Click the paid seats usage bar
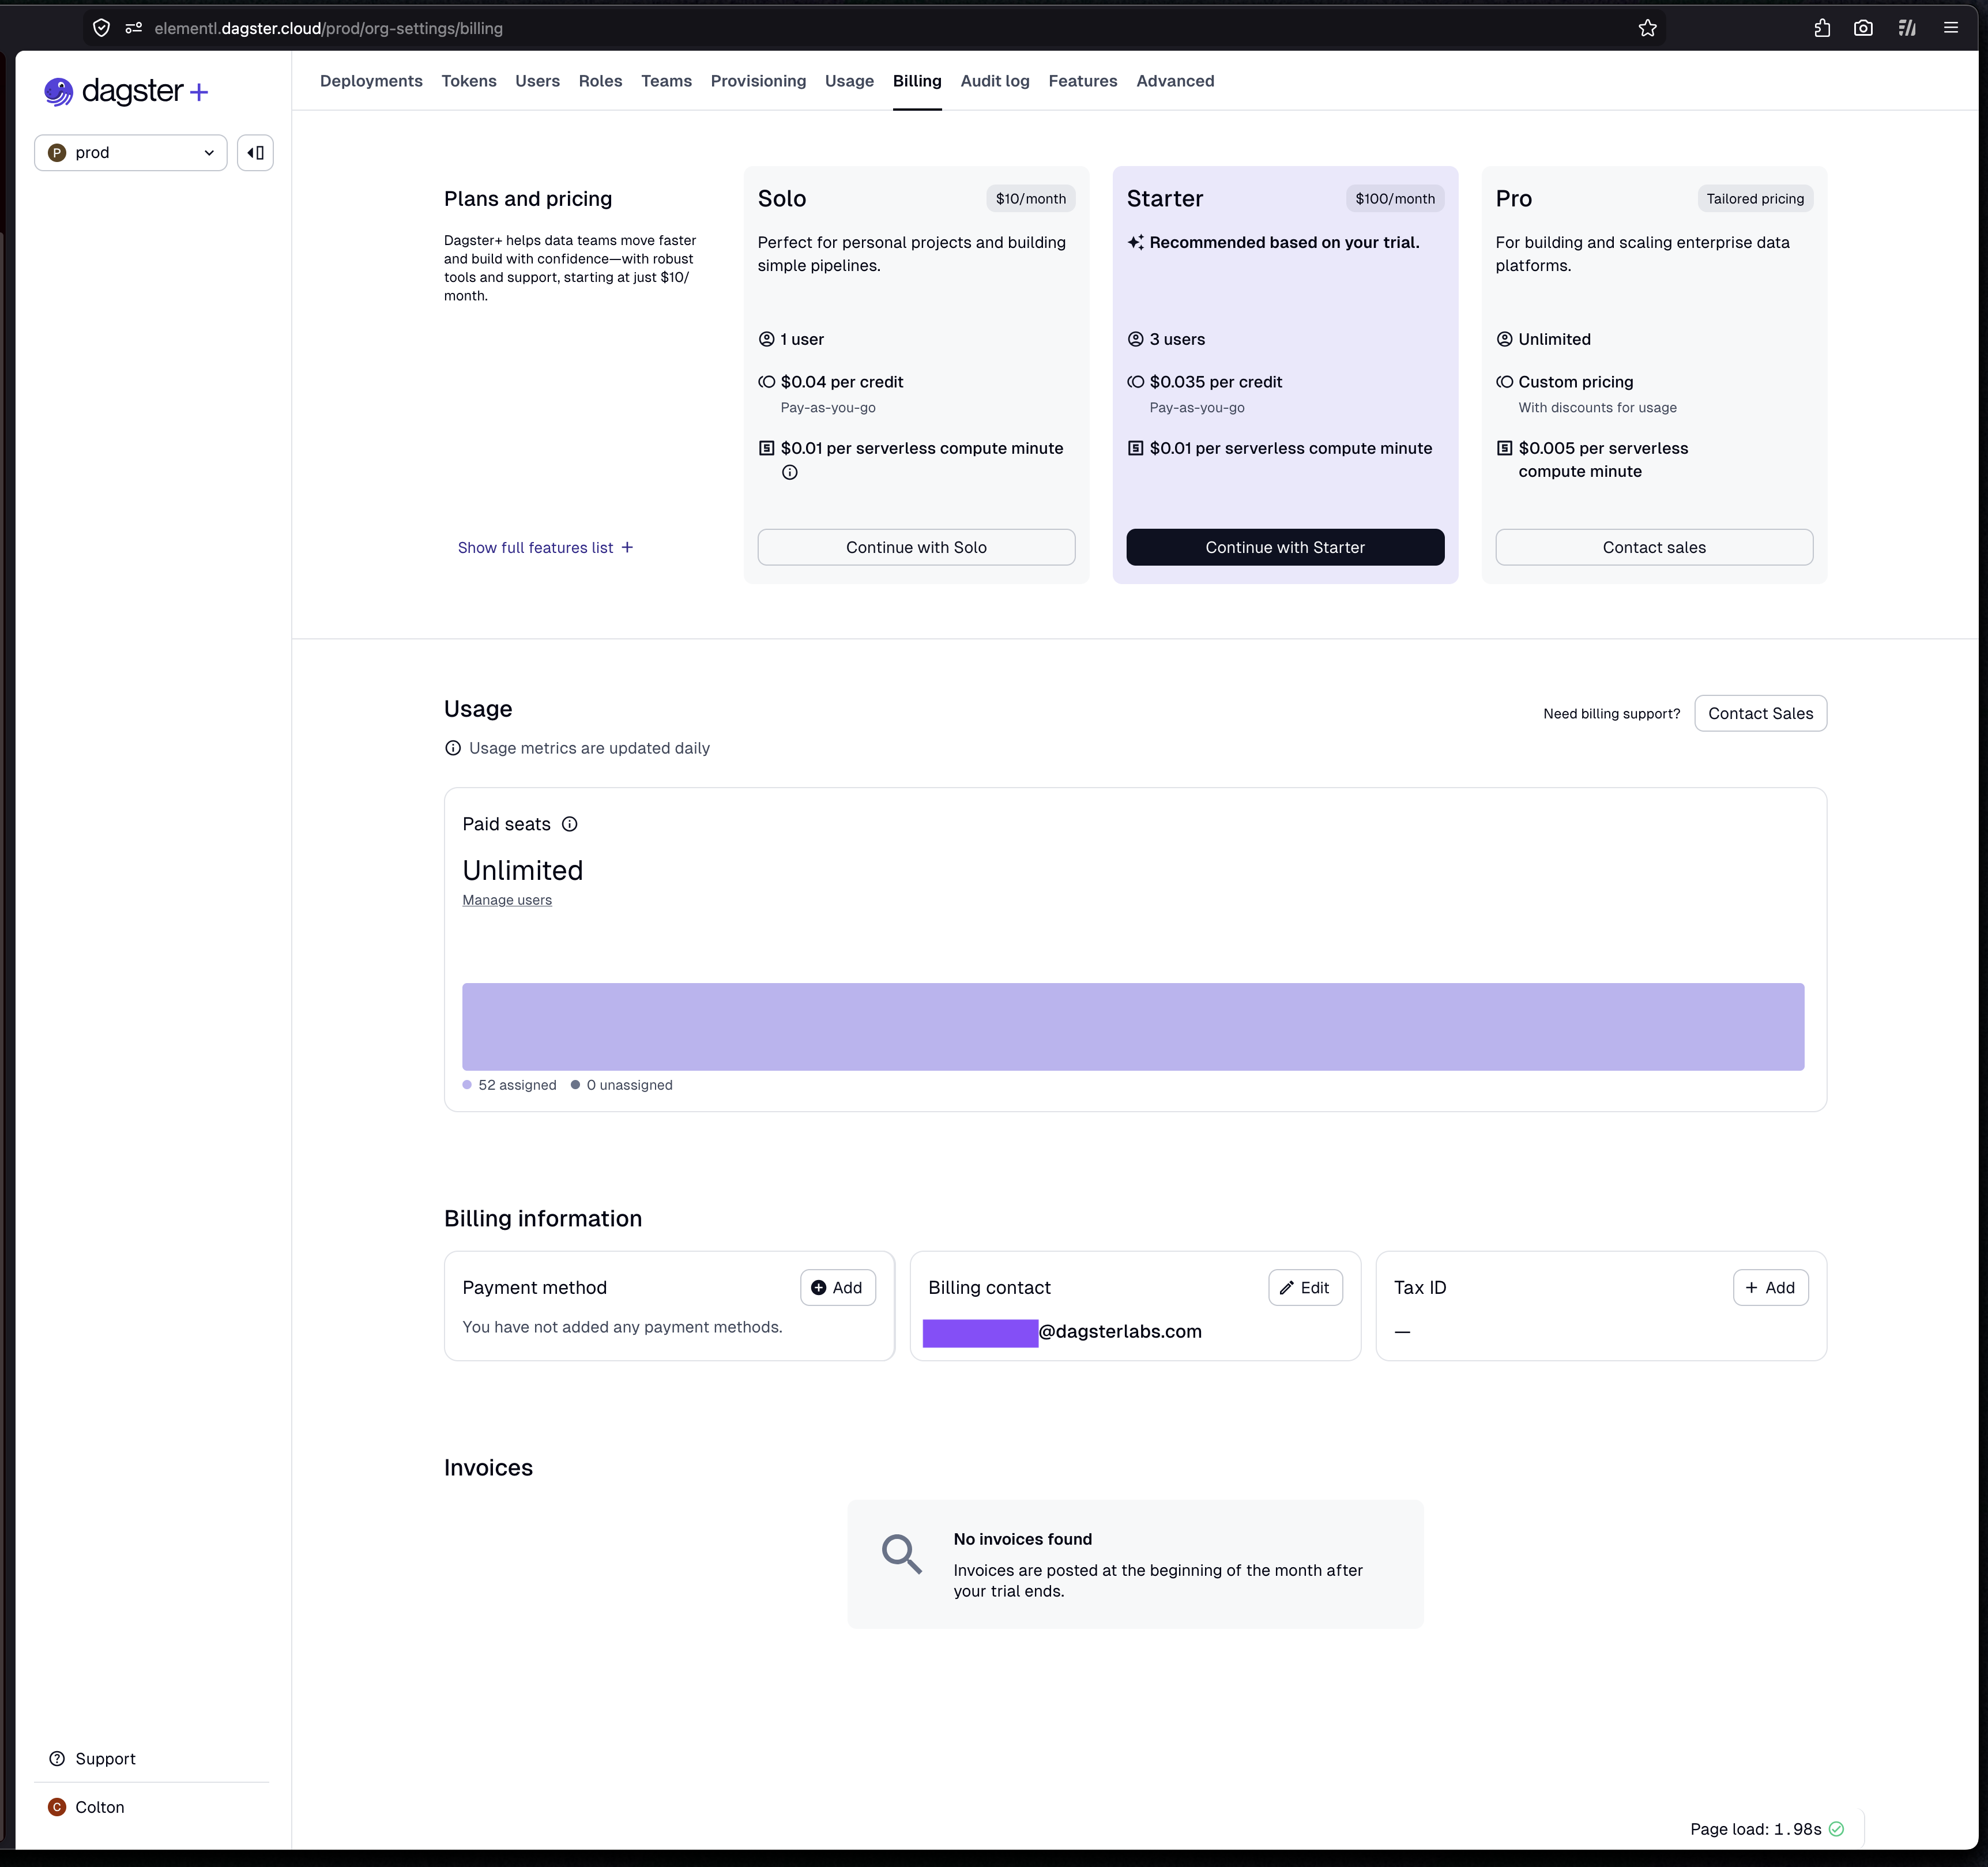The width and height of the screenshot is (1988, 1867). coord(1133,1027)
